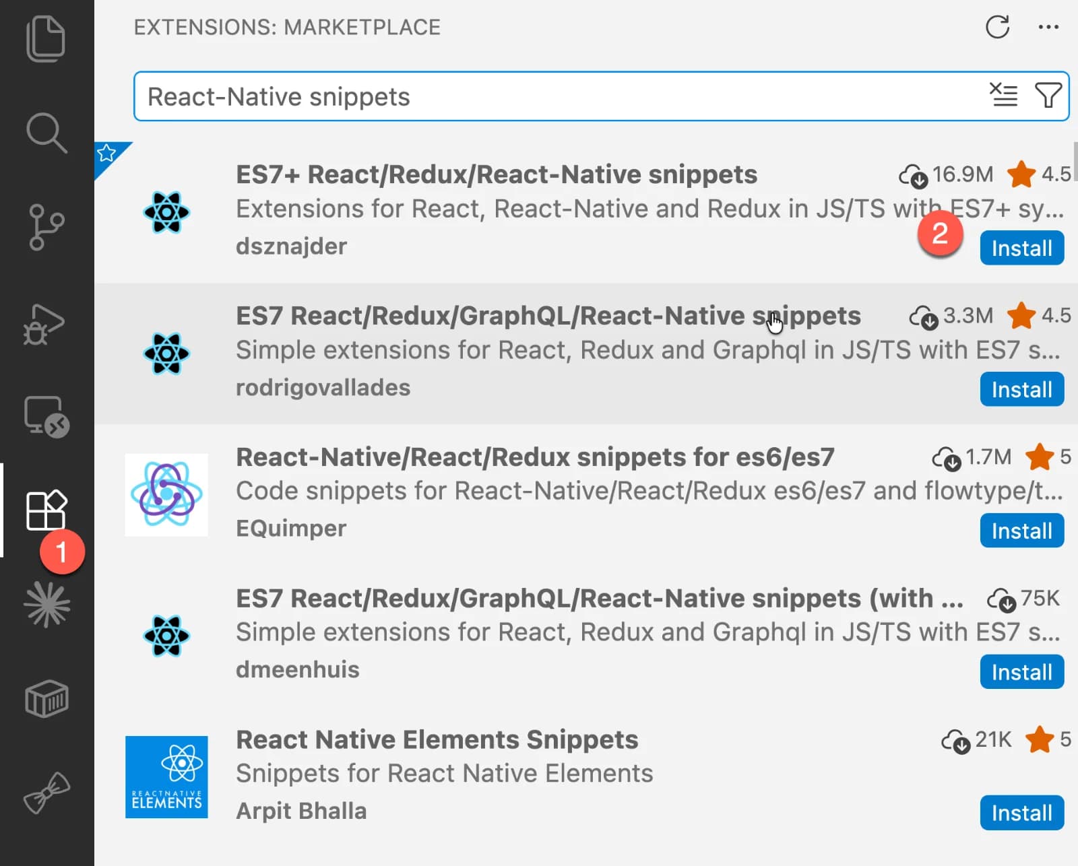Click the starburst icon in activity bar

pos(46,605)
